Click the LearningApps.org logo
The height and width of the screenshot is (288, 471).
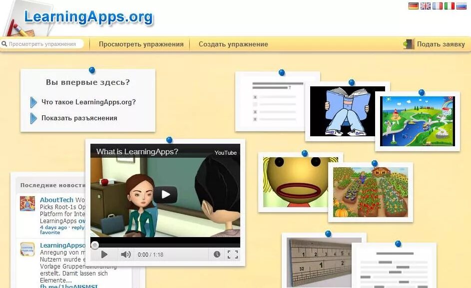88,17
